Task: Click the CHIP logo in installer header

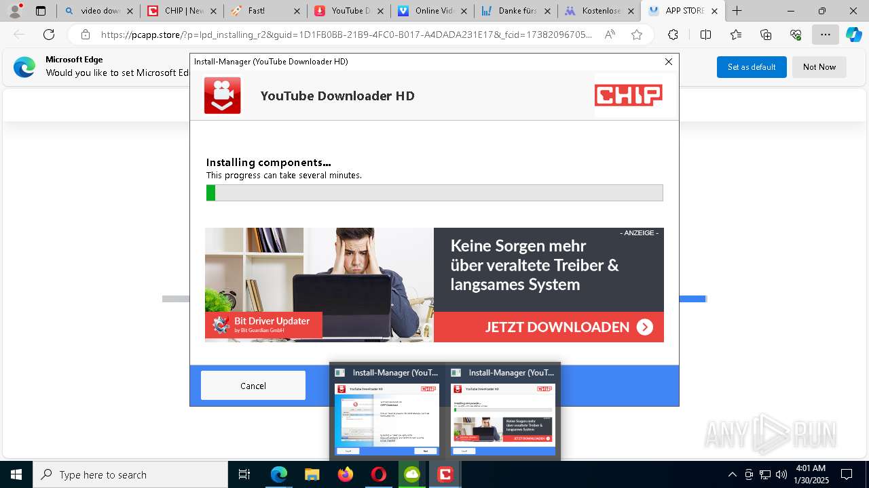Action: pyautogui.click(x=629, y=96)
